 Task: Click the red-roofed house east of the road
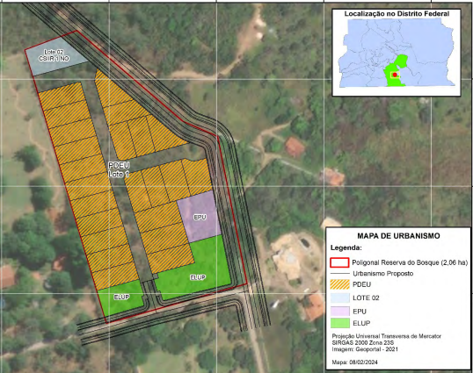pyautogui.click(x=295, y=147)
